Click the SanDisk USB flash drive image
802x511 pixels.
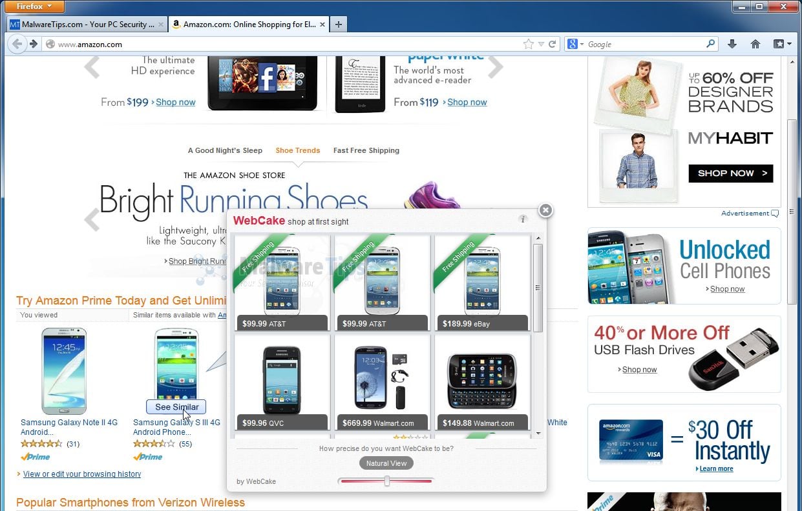pyautogui.click(x=735, y=359)
